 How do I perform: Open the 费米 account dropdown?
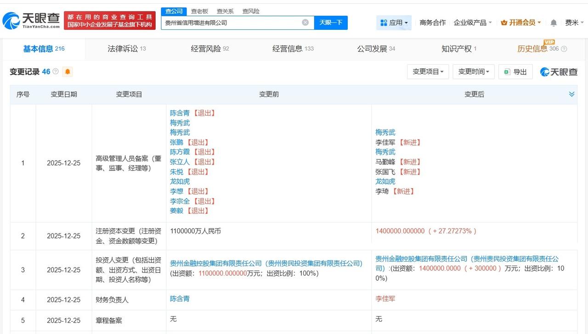[574, 22]
